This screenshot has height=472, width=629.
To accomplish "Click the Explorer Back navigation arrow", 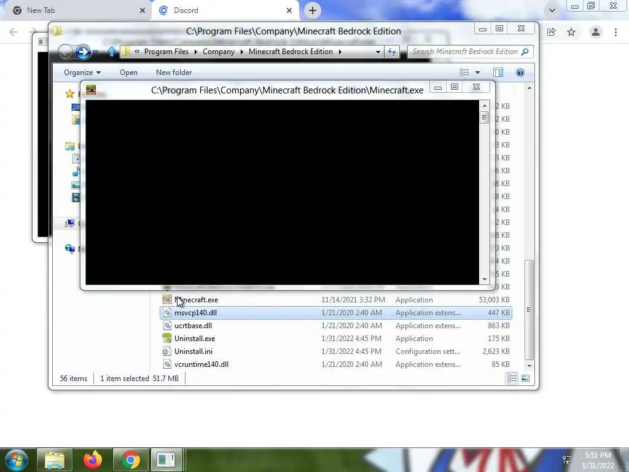I will (x=65, y=52).
